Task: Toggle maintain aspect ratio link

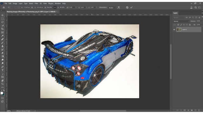Action: pos(55,8)
